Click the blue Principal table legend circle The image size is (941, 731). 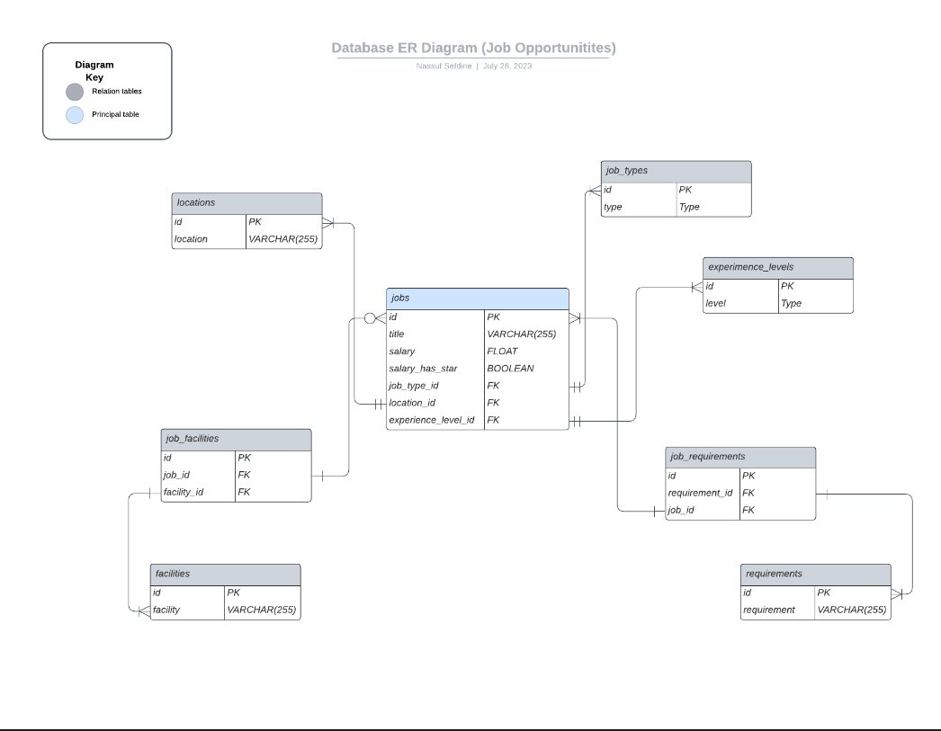pyautogui.click(x=75, y=115)
